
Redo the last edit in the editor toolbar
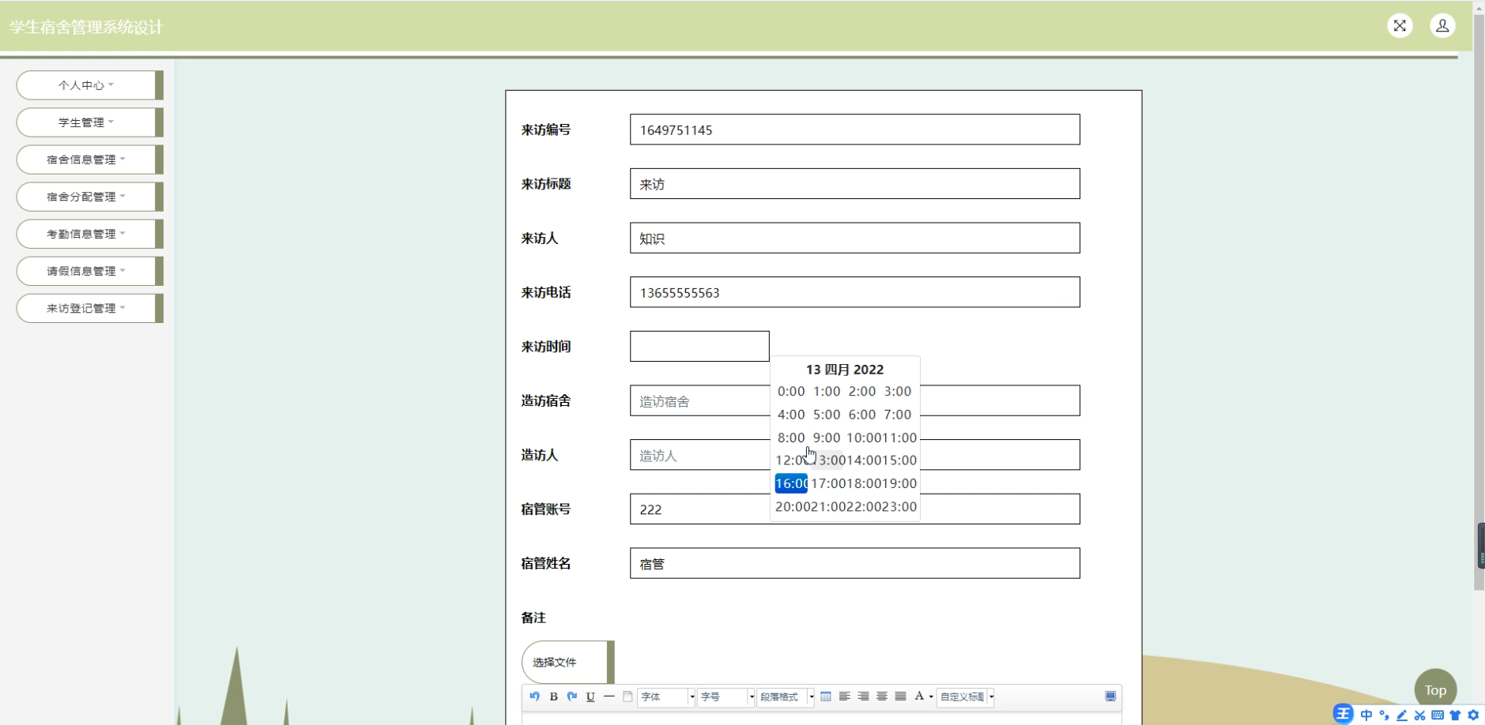pyautogui.click(x=572, y=697)
